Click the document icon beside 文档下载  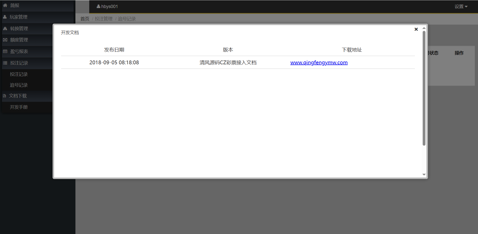coord(4,96)
